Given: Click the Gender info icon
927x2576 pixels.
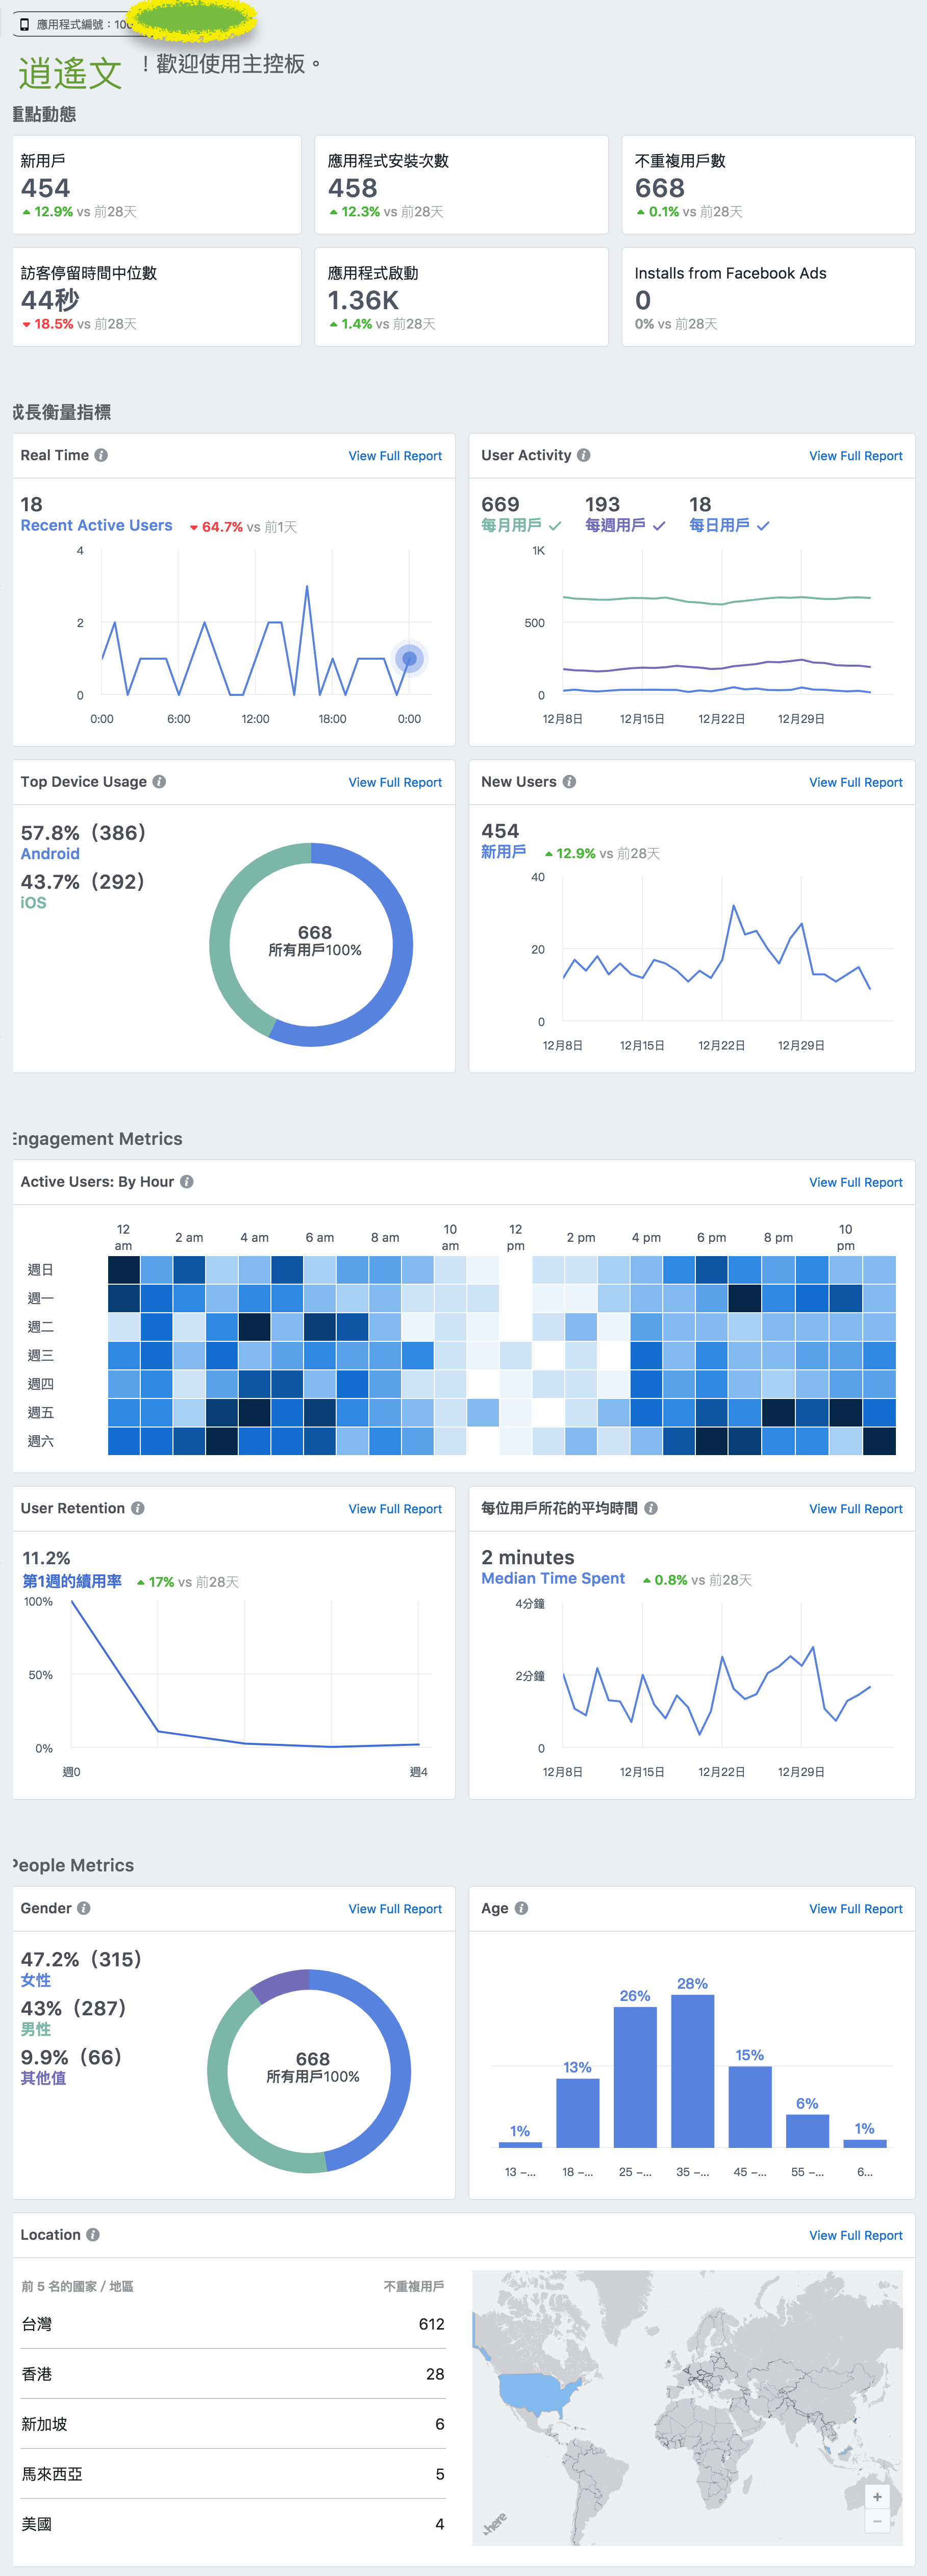Looking at the screenshot, I should [84, 1908].
